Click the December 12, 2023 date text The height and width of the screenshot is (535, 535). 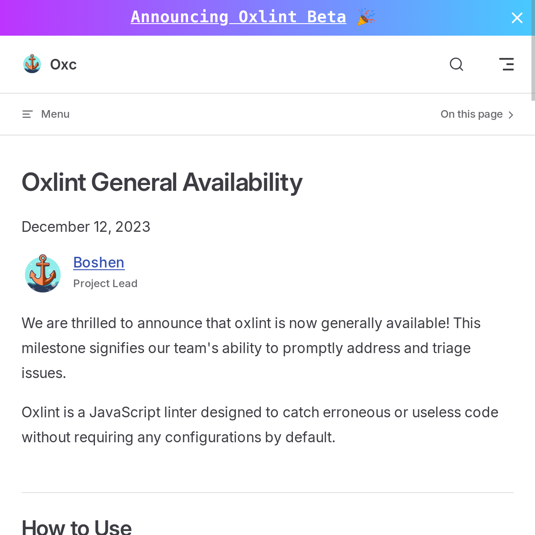point(86,226)
